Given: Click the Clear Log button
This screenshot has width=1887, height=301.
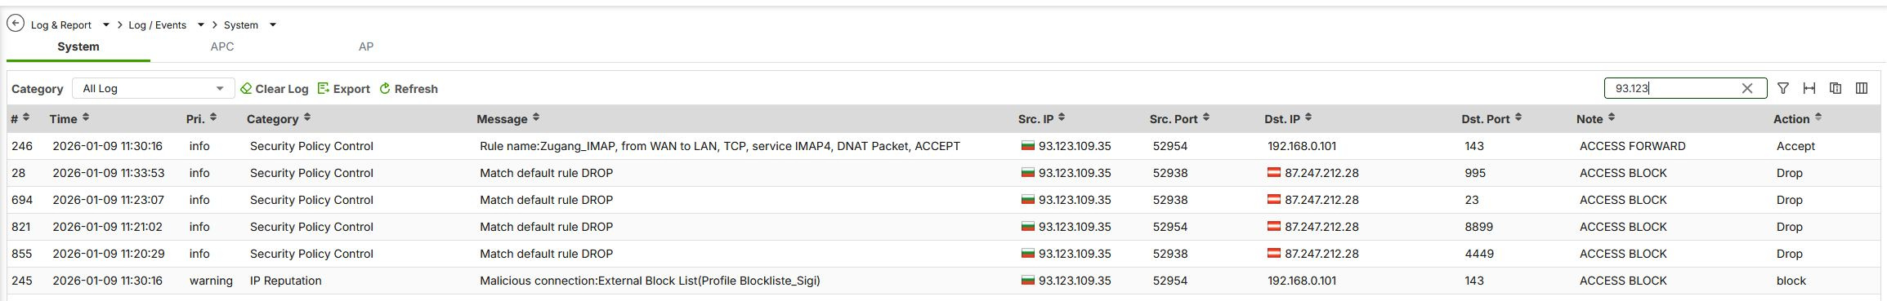Looking at the screenshot, I should (275, 89).
